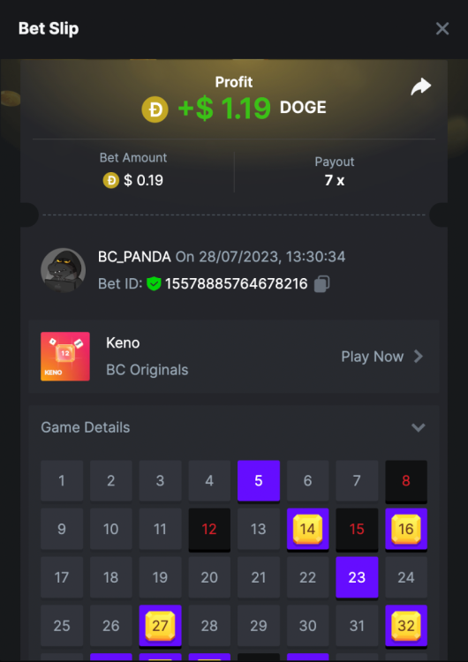Copy the Bet ID with copy icon

tap(321, 283)
